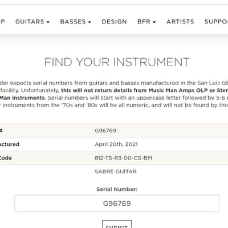Viewport: 228px width, 228px height.
Task: Click the Serial Number input field
Action: (117, 203)
